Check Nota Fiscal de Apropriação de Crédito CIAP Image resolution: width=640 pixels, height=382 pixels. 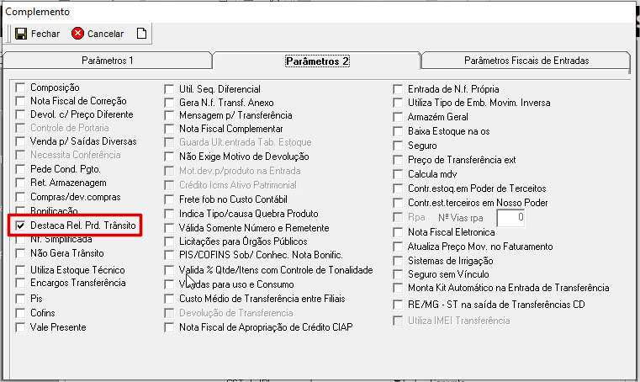[169, 327]
